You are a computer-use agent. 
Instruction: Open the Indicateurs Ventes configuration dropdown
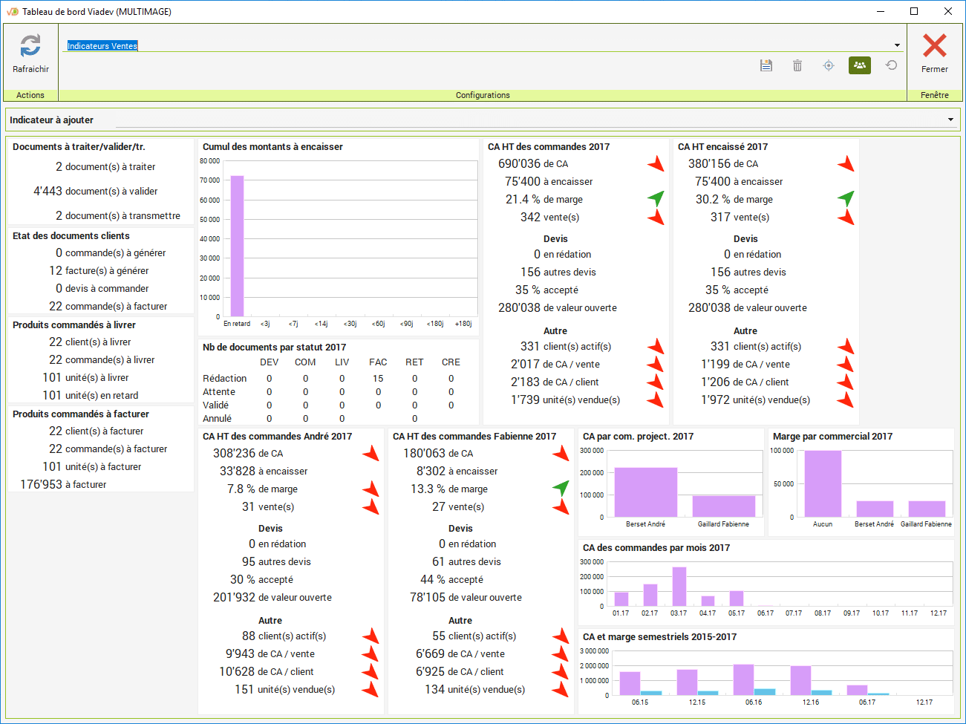click(897, 45)
